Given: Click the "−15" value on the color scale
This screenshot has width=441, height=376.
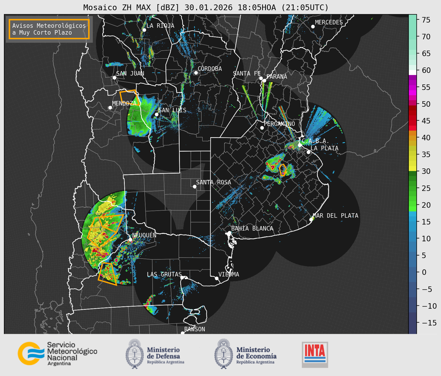Looking at the screenshot, I should pyautogui.click(x=429, y=323).
